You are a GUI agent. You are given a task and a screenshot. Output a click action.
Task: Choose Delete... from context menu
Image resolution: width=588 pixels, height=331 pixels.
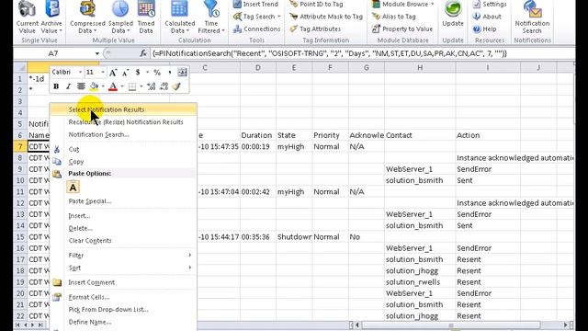click(122, 228)
